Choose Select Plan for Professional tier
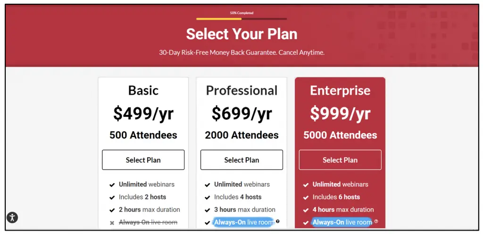The image size is (483, 234). pos(241,160)
